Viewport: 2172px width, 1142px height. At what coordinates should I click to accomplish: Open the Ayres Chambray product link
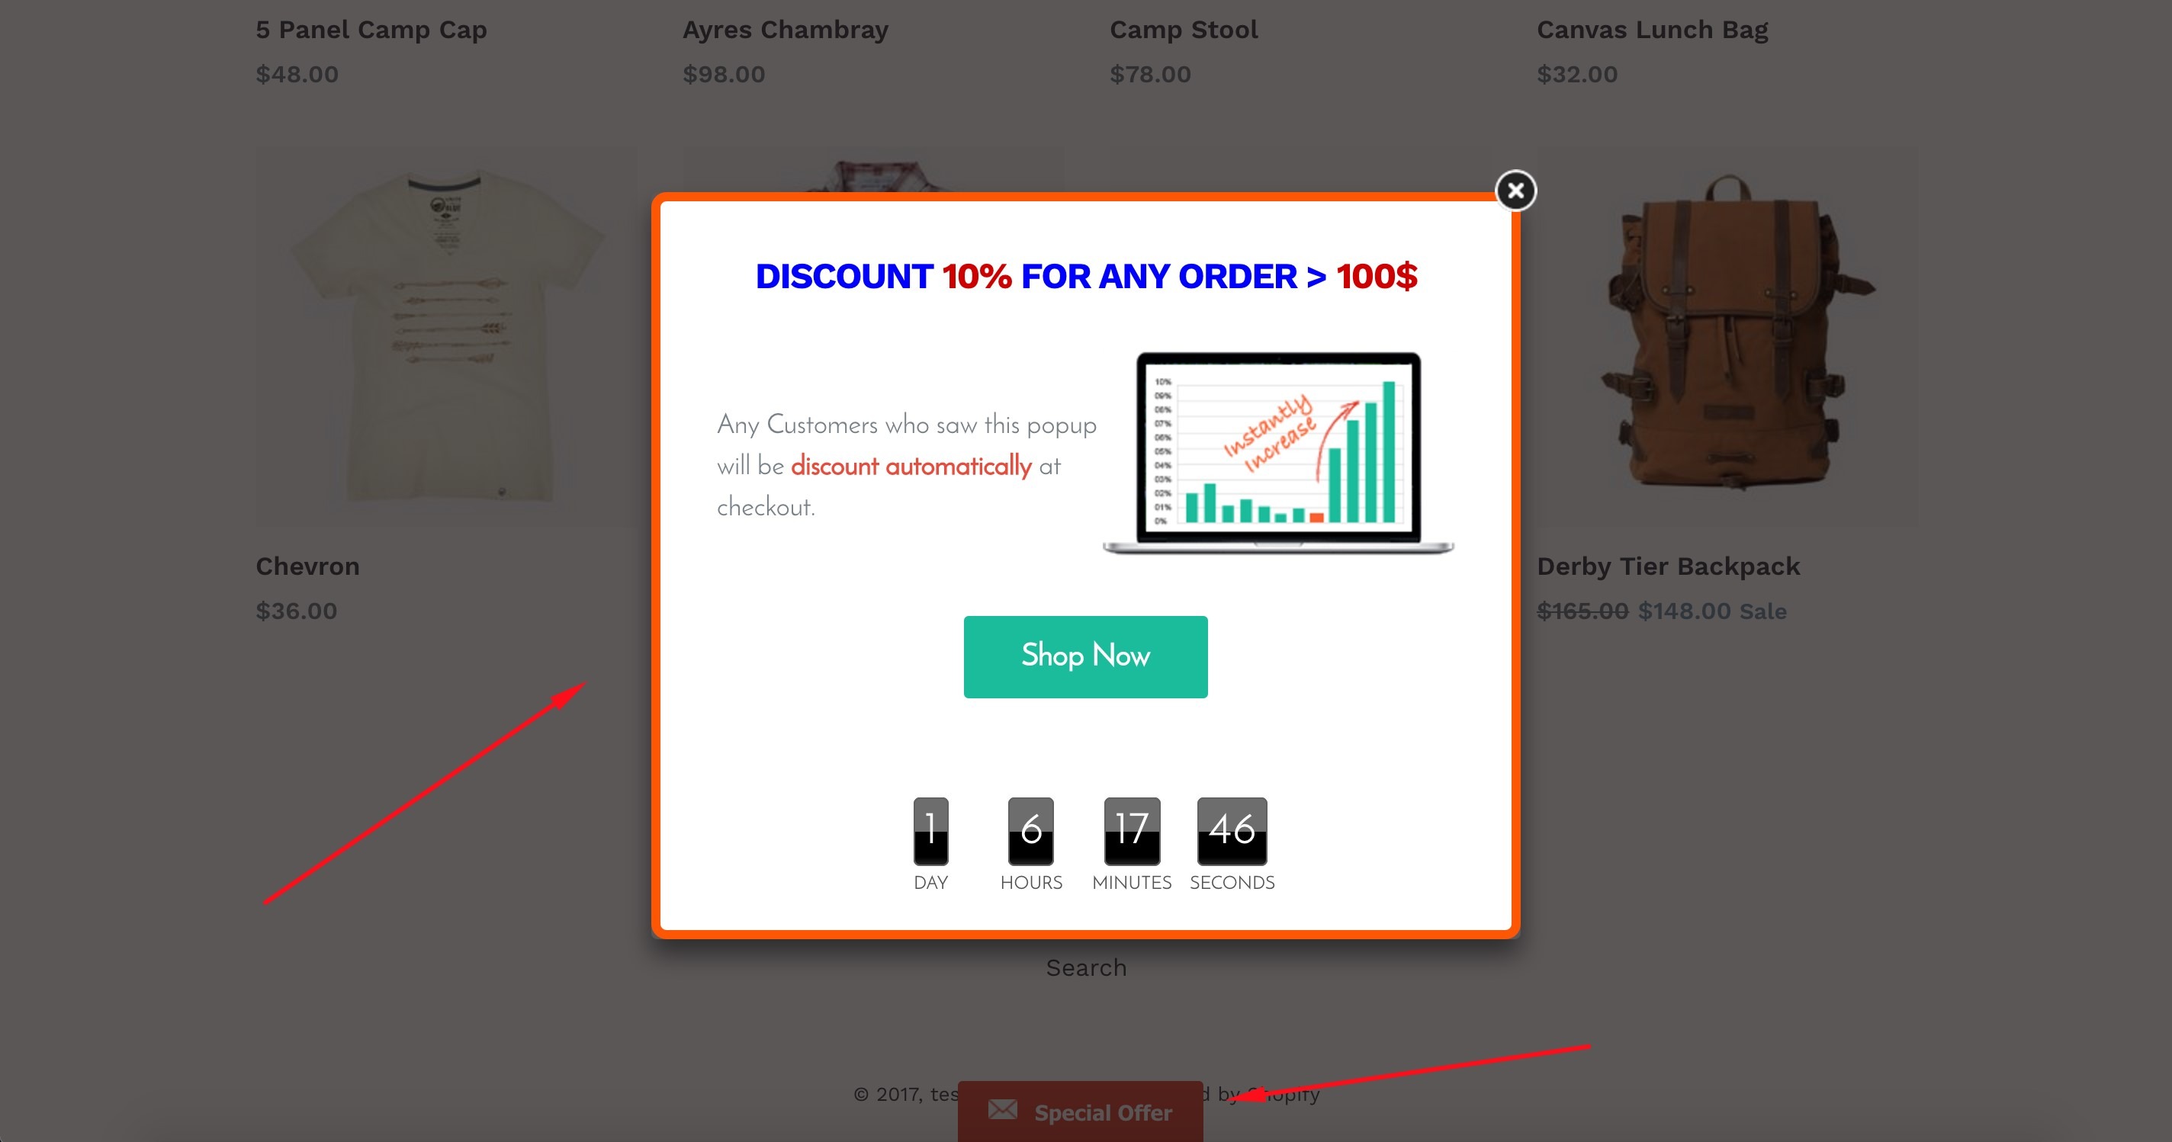pyautogui.click(x=785, y=30)
